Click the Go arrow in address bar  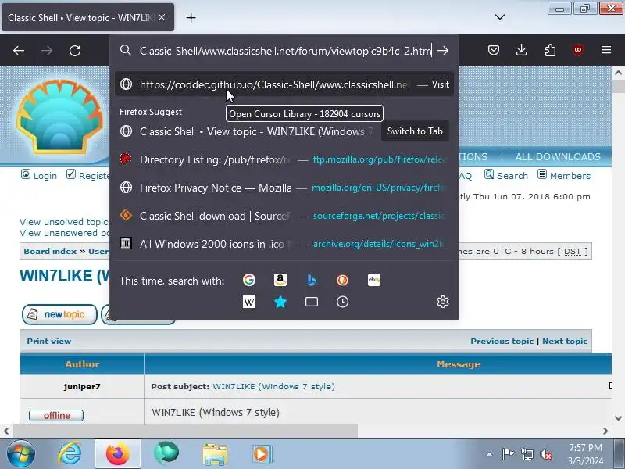click(443, 51)
